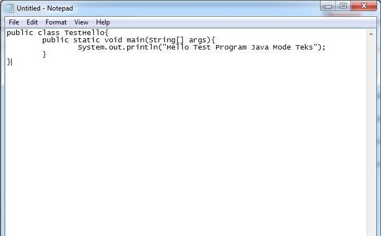Open the File menu

pos(14,22)
